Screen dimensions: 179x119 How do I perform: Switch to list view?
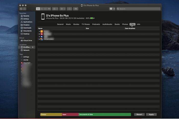[42, 9]
